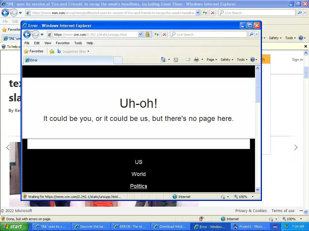Open Terms of use link
The height and width of the screenshot is (231, 309).
283,211
